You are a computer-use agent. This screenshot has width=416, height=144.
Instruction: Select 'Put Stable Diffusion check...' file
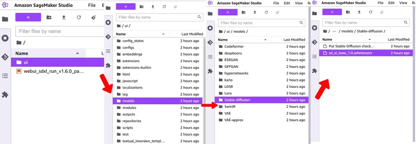[x=366, y=46]
